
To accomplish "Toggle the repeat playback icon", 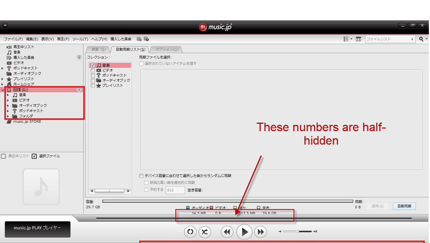I will (190, 232).
